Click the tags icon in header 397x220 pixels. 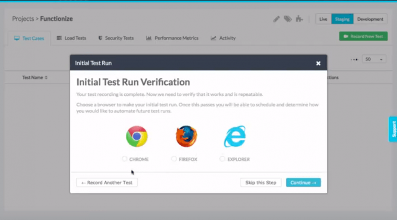point(288,19)
